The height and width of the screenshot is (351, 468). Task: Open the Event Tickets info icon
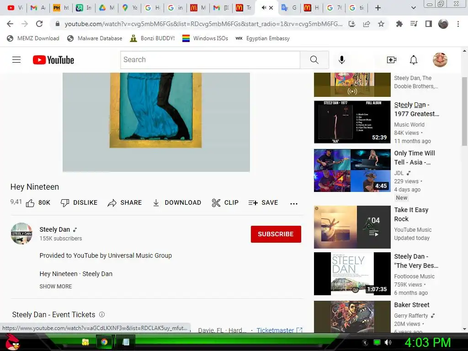[102, 314]
